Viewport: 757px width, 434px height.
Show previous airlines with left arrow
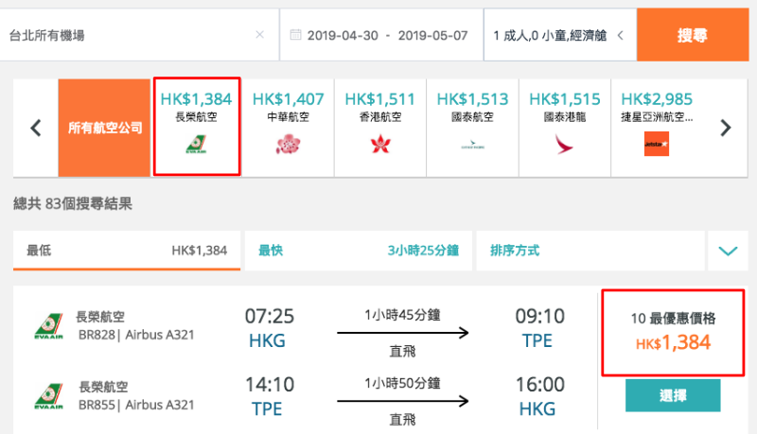36,128
